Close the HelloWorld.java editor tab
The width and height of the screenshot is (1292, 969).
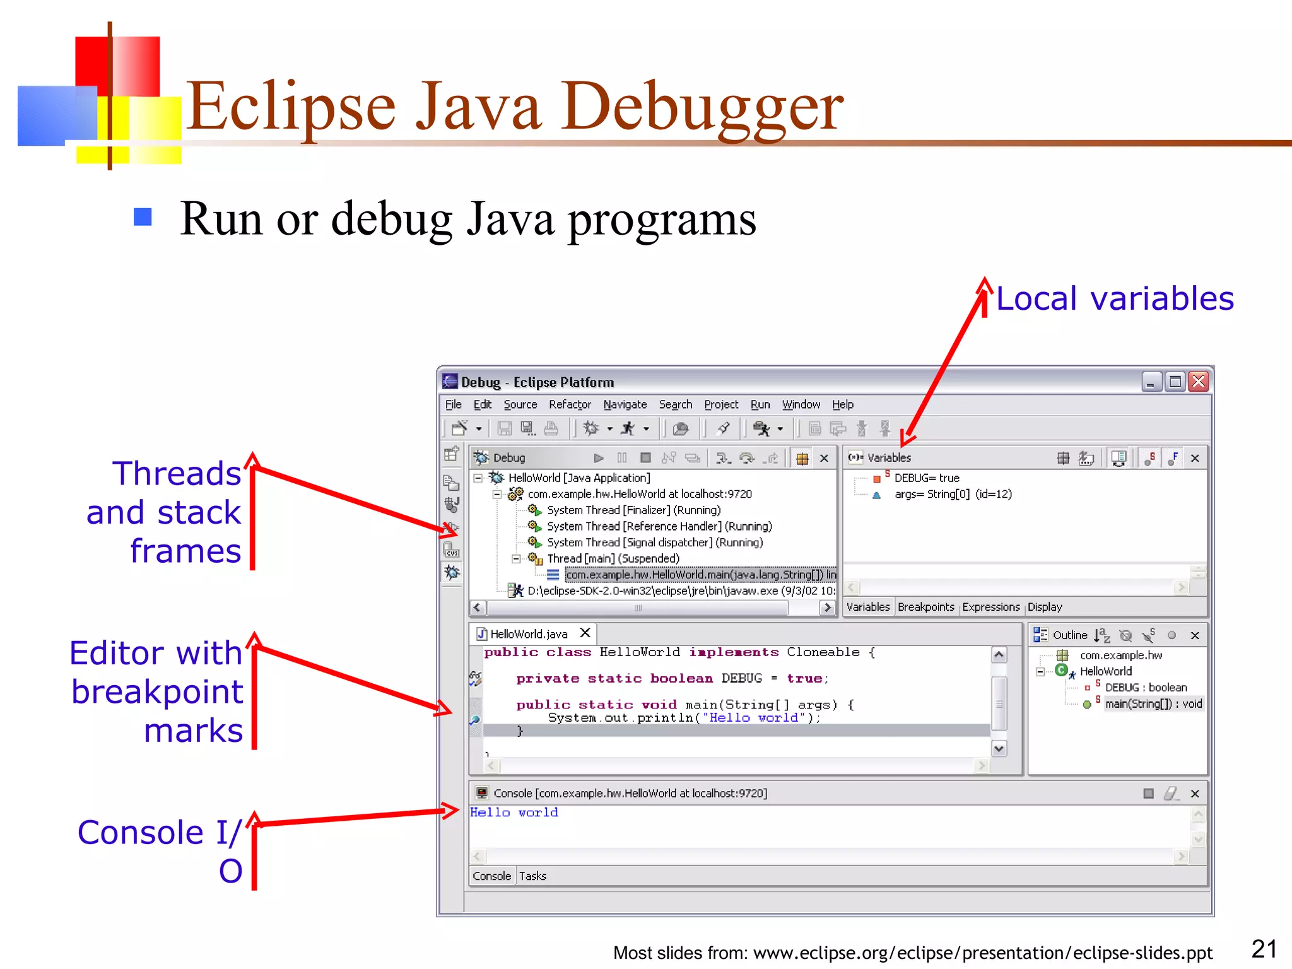[x=585, y=633]
